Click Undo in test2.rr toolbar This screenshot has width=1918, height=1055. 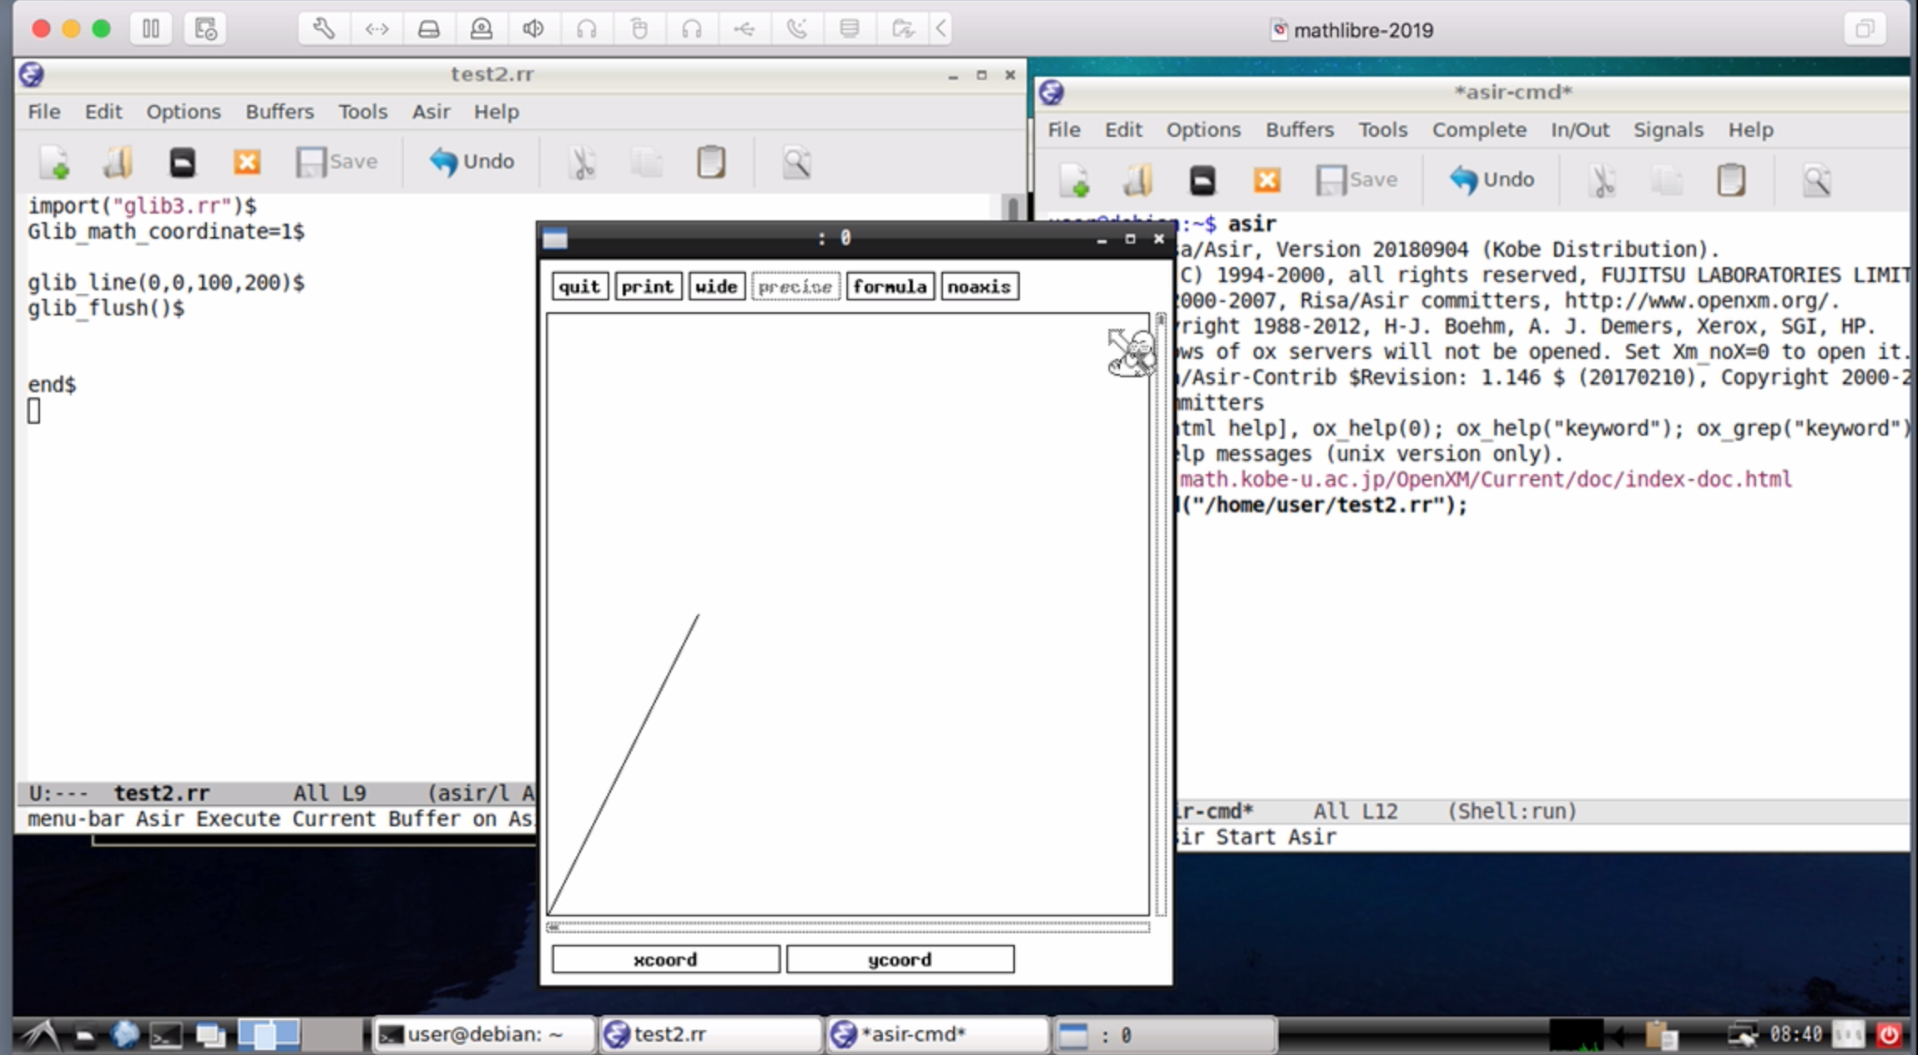point(472,162)
